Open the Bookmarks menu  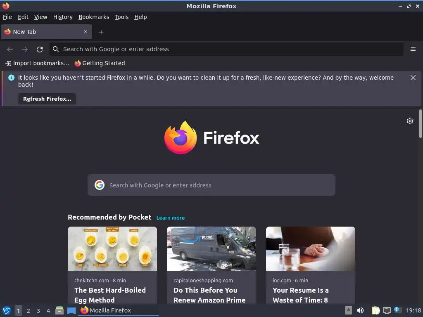tap(94, 17)
